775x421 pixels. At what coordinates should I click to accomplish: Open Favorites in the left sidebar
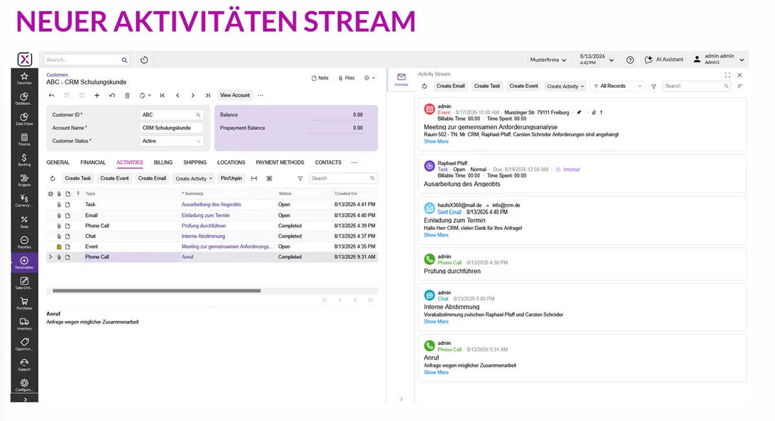pyautogui.click(x=24, y=78)
